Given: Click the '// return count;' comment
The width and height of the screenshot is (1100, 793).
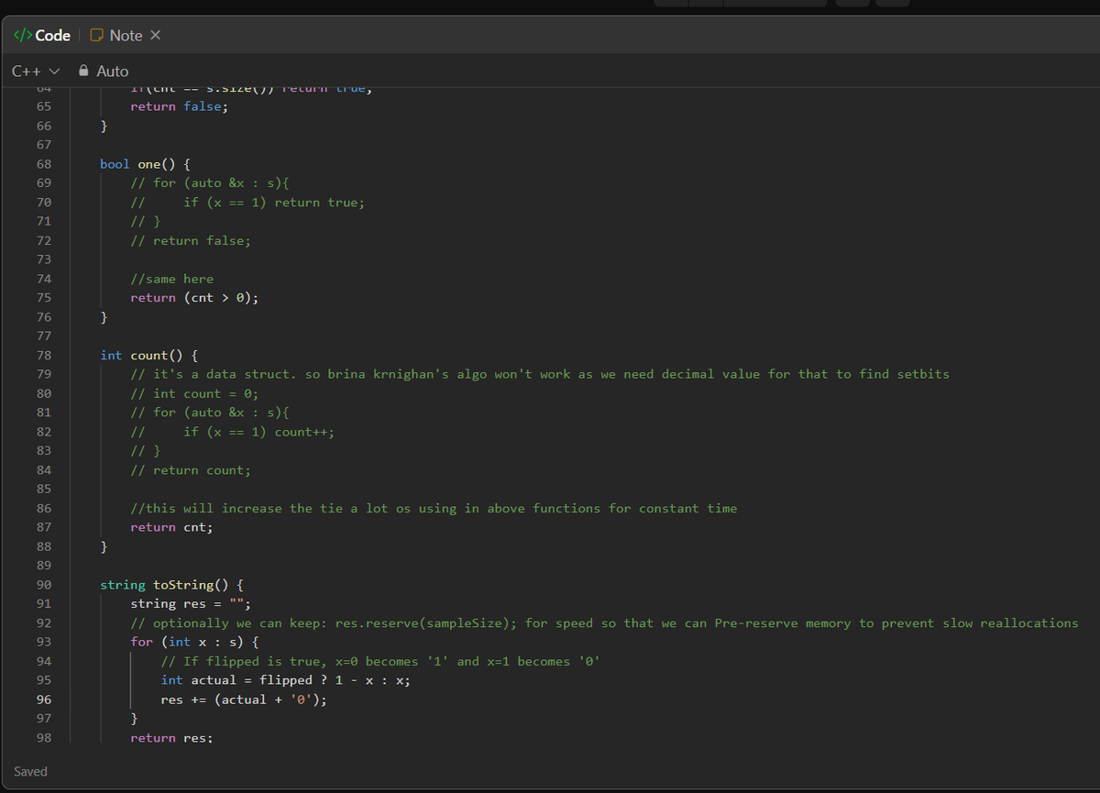Looking at the screenshot, I should [191, 470].
